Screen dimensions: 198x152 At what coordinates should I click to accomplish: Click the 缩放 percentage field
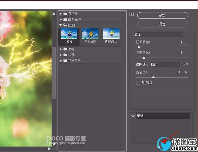click(180, 72)
